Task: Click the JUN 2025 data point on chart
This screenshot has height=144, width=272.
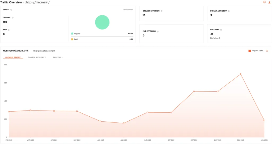Action: coord(101,121)
